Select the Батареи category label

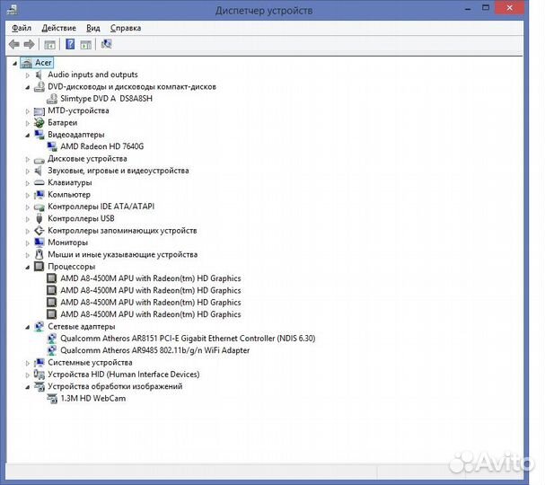click(x=63, y=123)
